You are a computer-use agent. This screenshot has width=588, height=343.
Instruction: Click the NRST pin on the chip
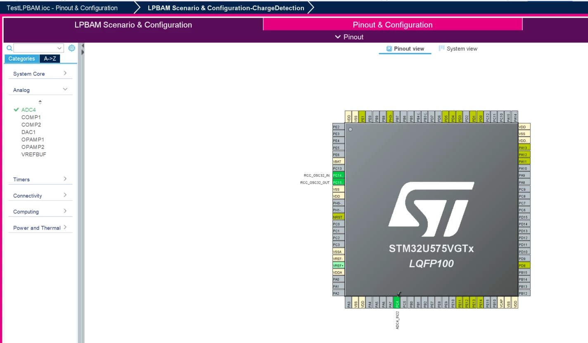pos(339,217)
